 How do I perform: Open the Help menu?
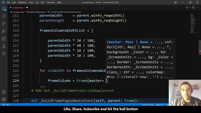click(59, 3)
